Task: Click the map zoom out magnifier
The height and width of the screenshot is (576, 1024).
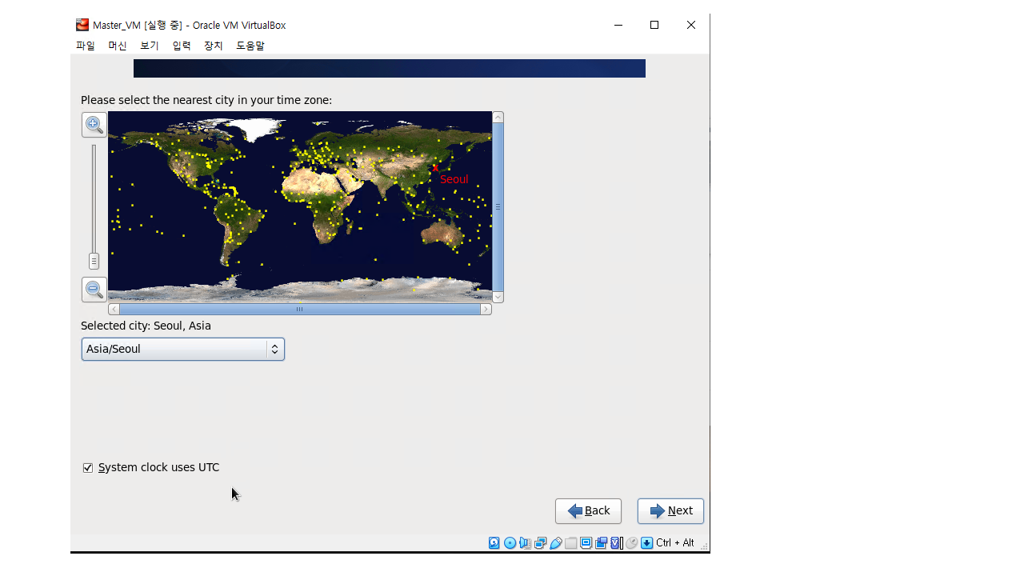Action: point(94,290)
